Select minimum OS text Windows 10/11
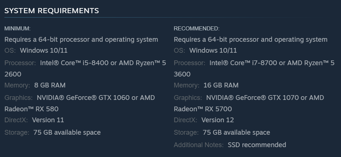 click(x=44, y=51)
